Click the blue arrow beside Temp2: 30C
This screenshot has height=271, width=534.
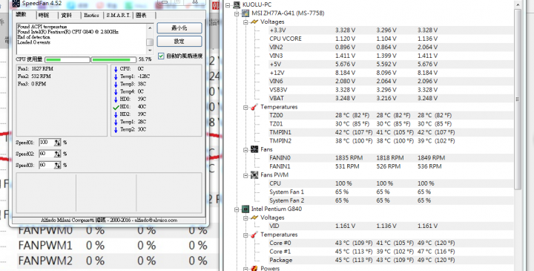coord(116,129)
